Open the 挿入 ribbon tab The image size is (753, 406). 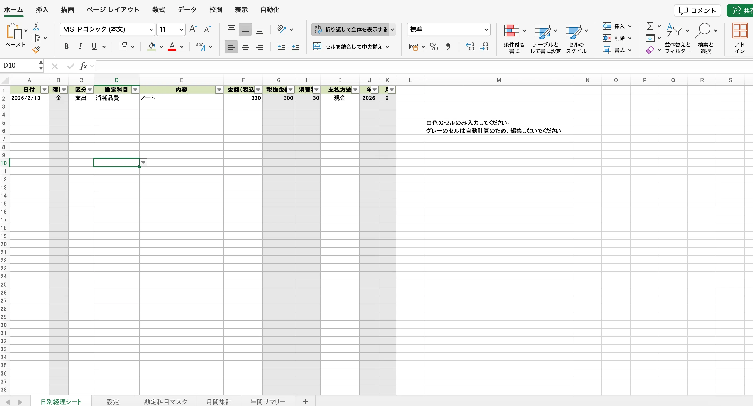[42, 10]
